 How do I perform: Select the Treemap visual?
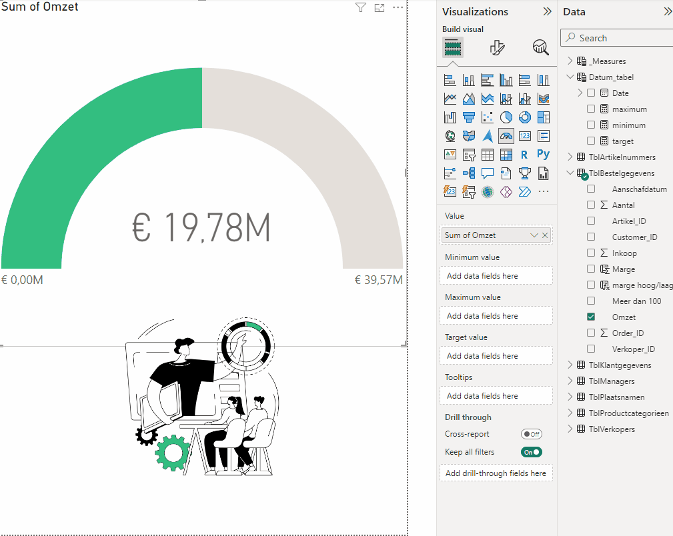pyautogui.click(x=544, y=117)
